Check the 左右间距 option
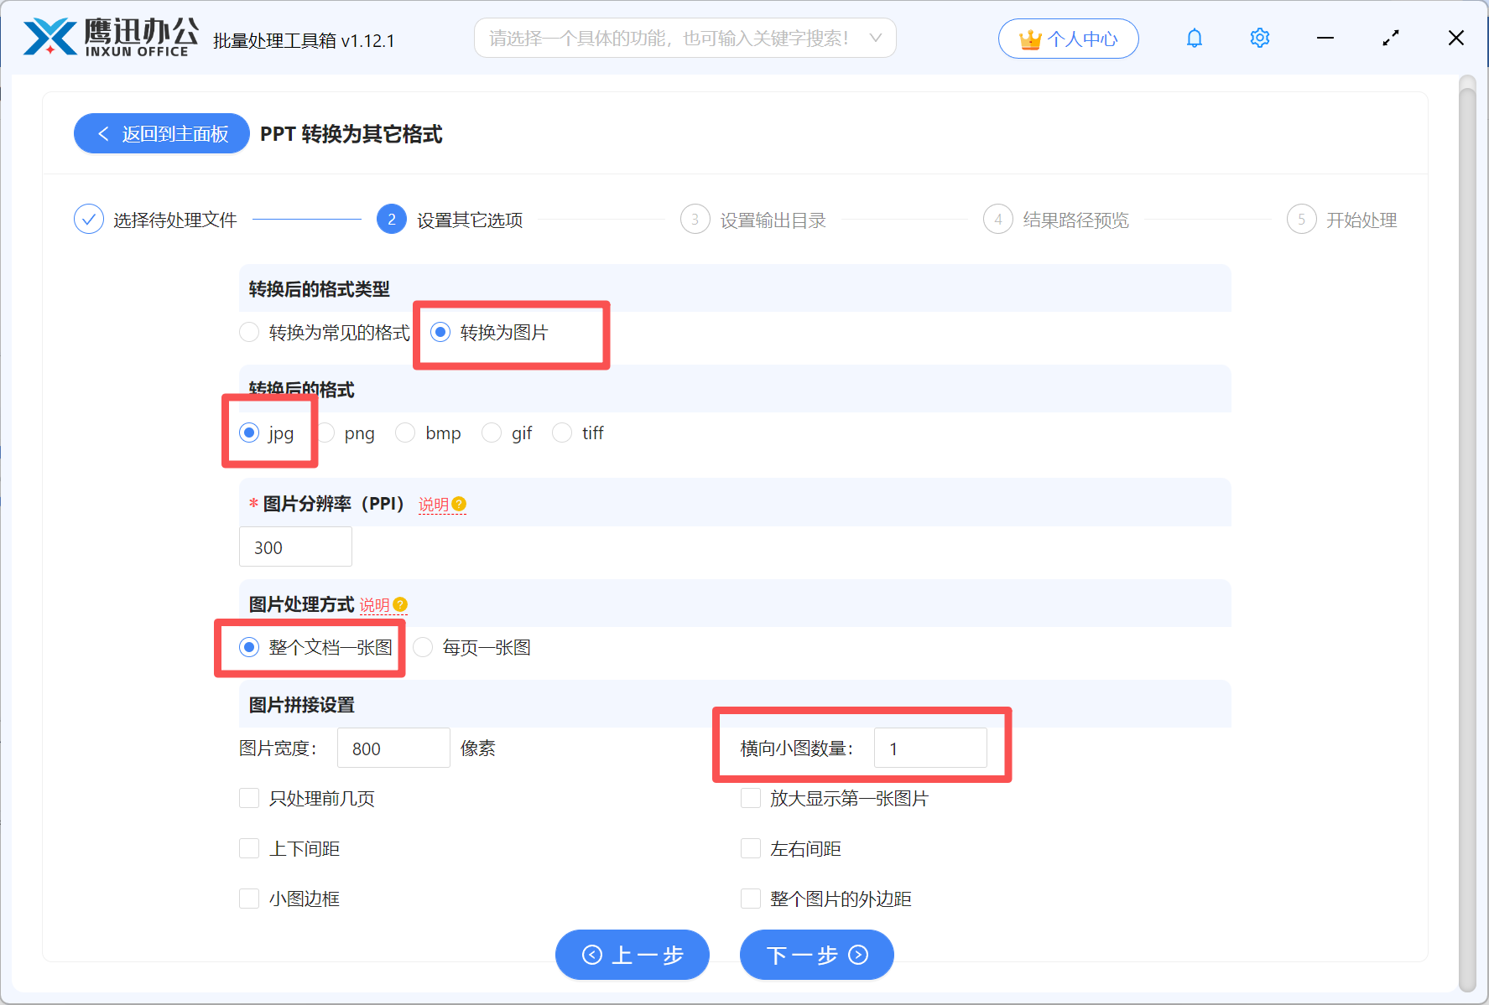The image size is (1489, 1005). [750, 848]
